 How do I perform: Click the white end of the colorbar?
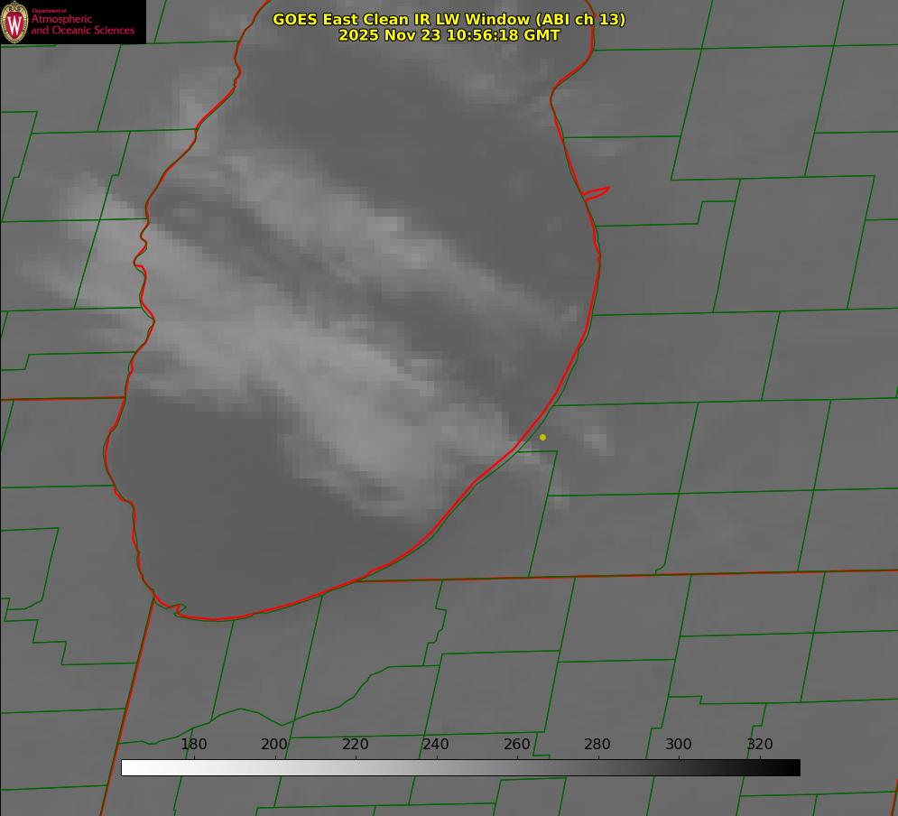tap(128, 768)
